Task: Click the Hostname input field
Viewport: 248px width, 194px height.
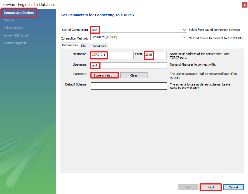Action: pos(112,55)
